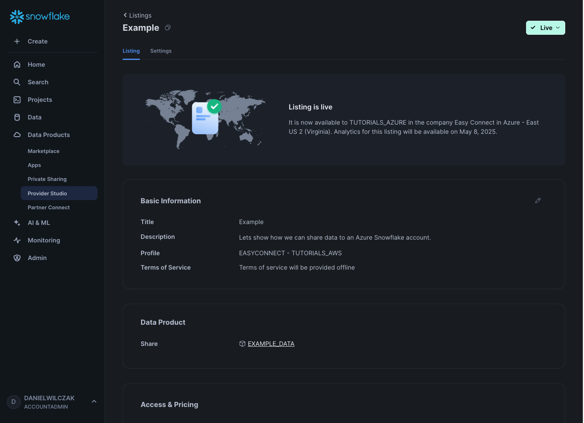Edit Basic Information with pencil icon

(x=538, y=201)
